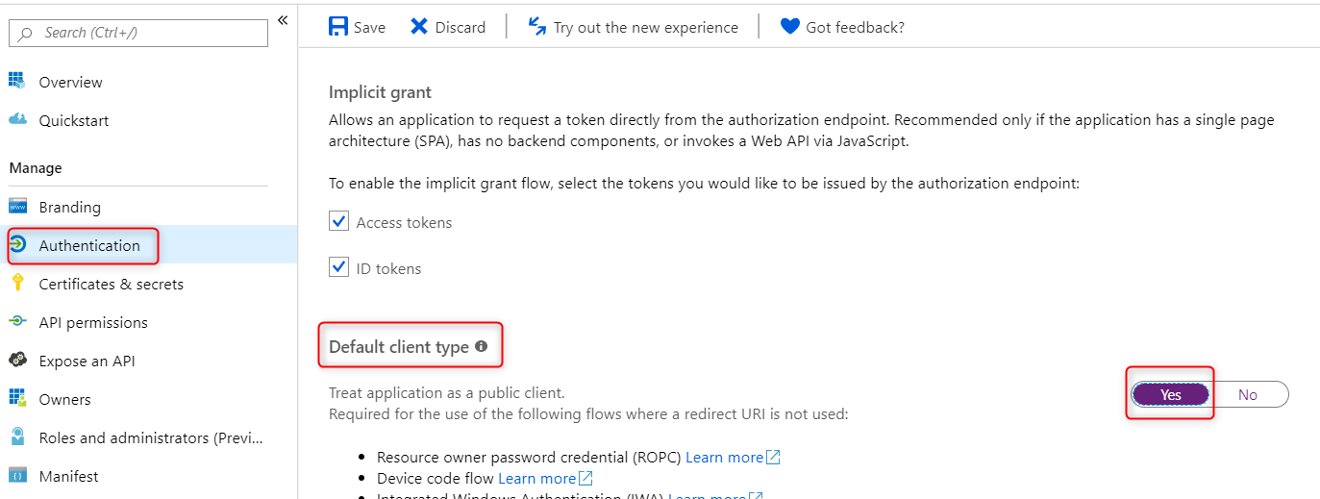Click the Manifest braces icon
The height and width of the screenshot is (499, 1320).
(17, 475)
